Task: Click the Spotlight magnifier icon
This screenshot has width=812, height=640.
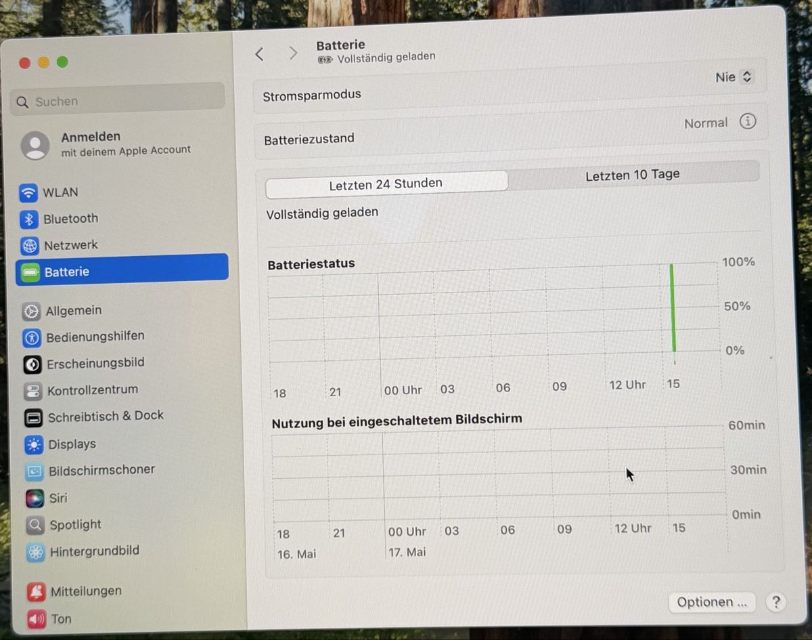Action: (35, 526)
